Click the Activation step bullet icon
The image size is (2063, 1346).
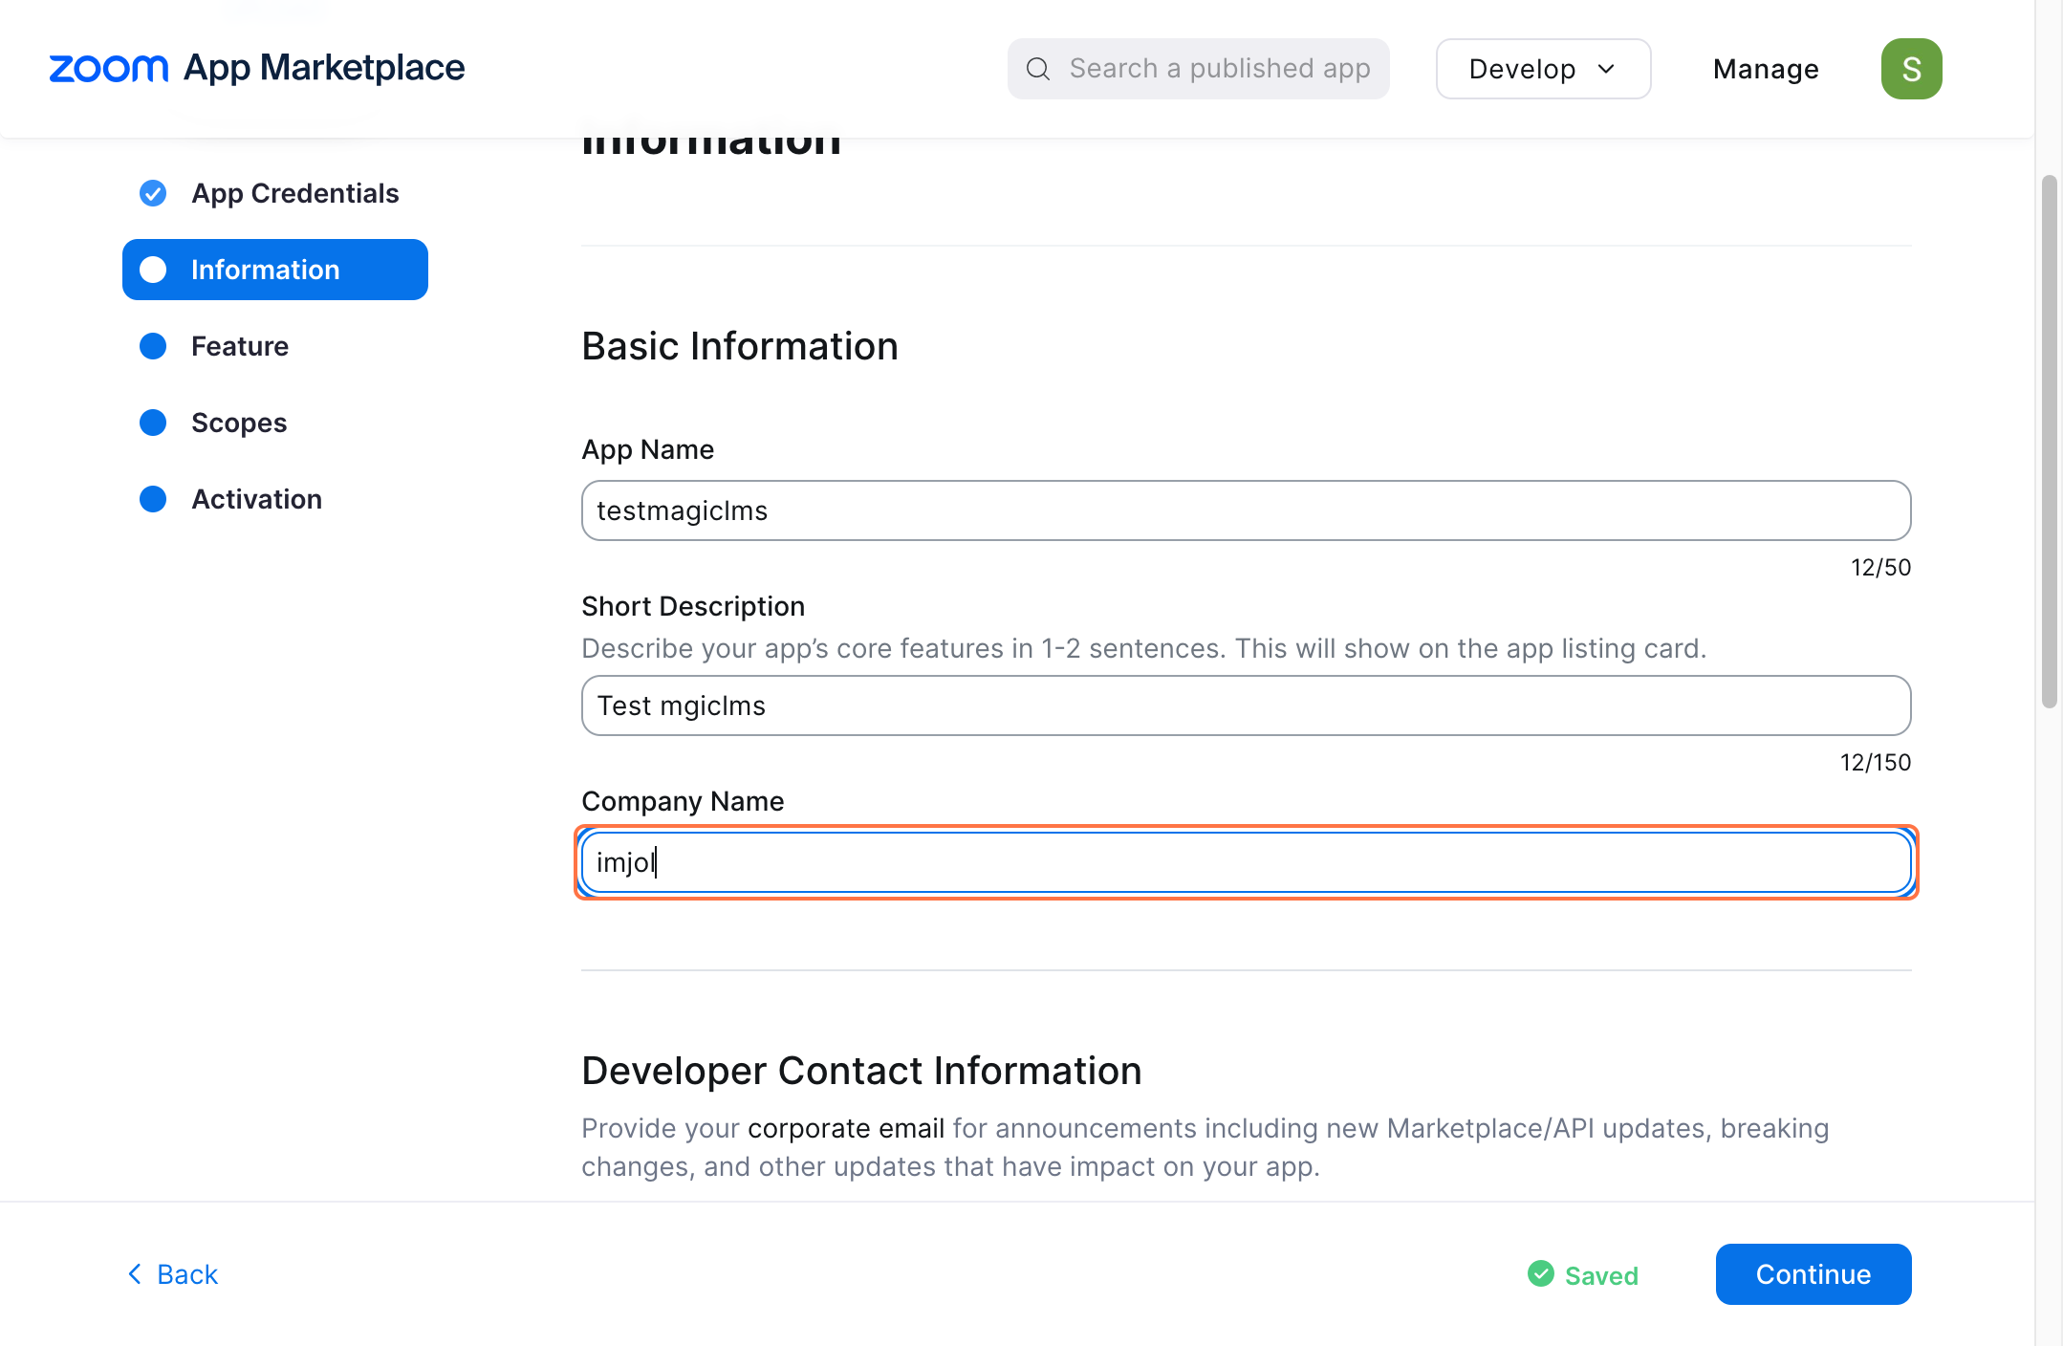(153, 499)
